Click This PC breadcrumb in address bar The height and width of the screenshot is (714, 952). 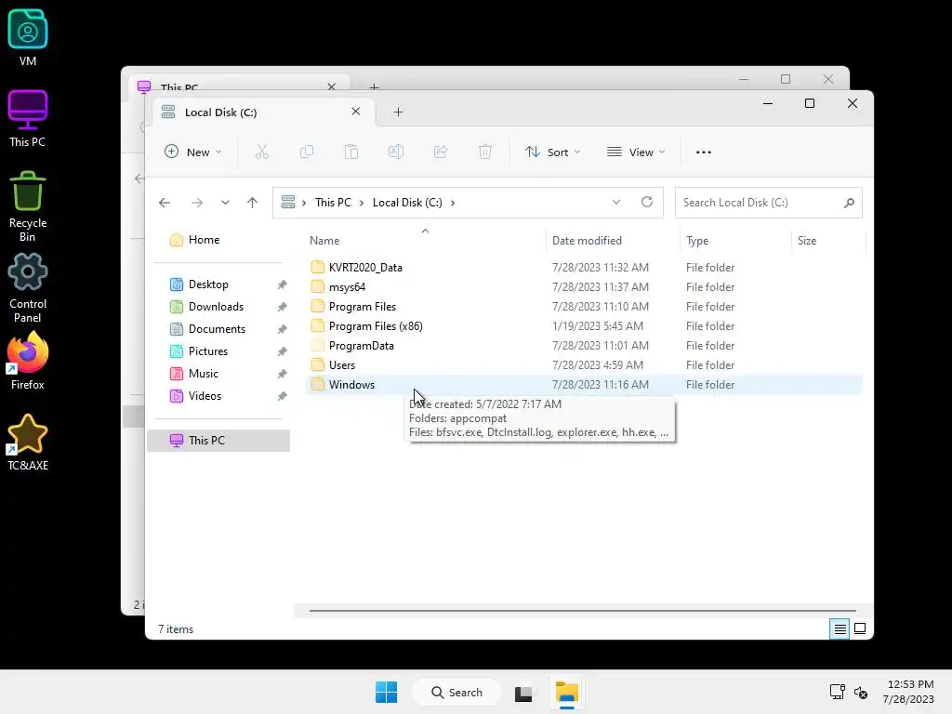pyautogui.click(x=333, y=203)
